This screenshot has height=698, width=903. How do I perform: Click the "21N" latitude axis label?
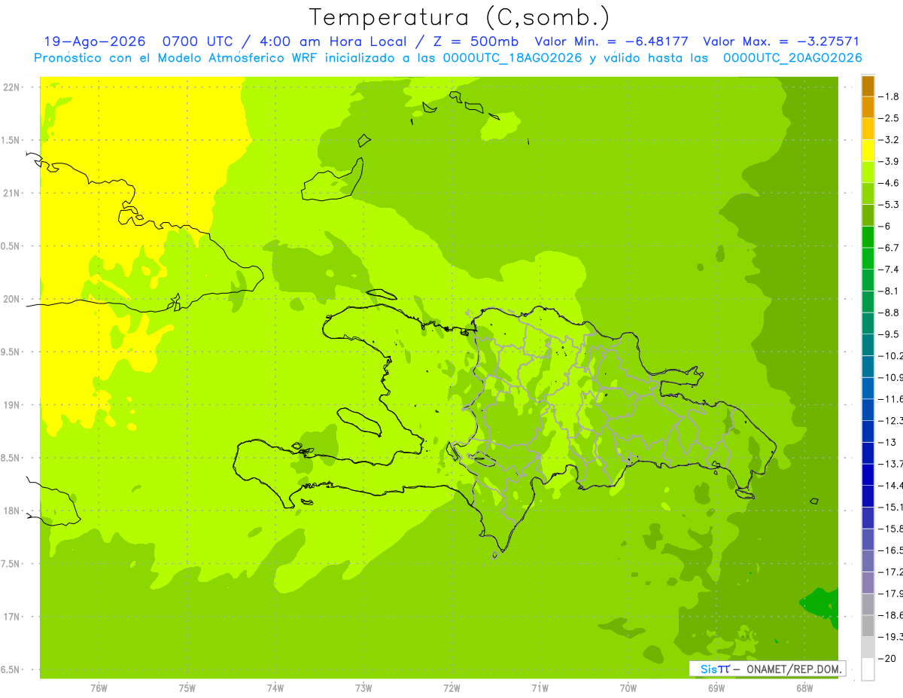coord(11,193)
